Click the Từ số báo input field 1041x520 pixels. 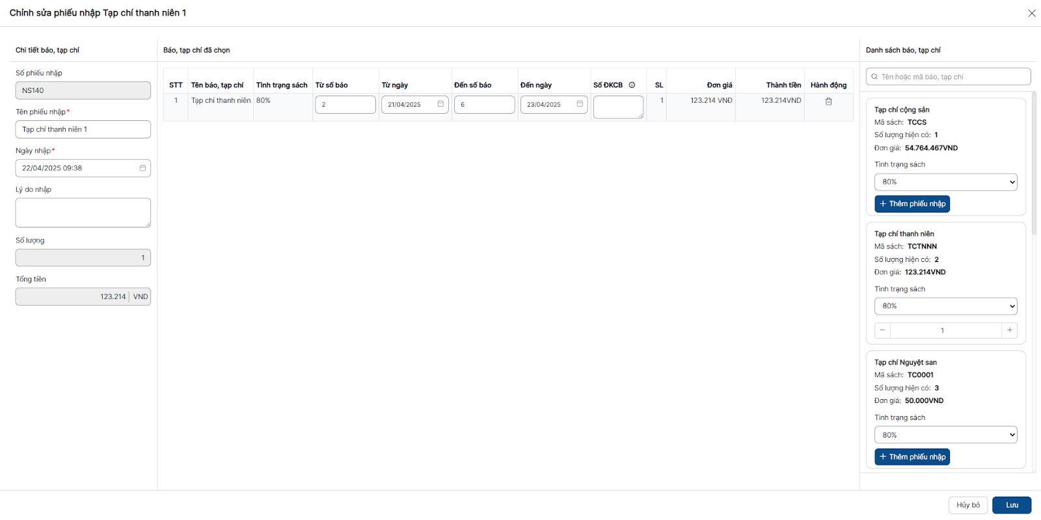[x=345, y=105]
